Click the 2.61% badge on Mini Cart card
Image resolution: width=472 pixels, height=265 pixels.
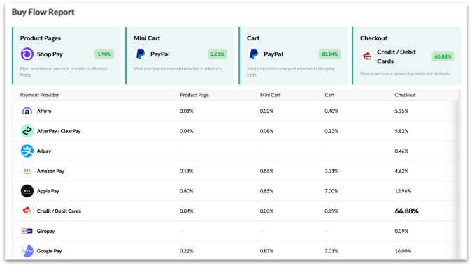click(x=217, y=54)
